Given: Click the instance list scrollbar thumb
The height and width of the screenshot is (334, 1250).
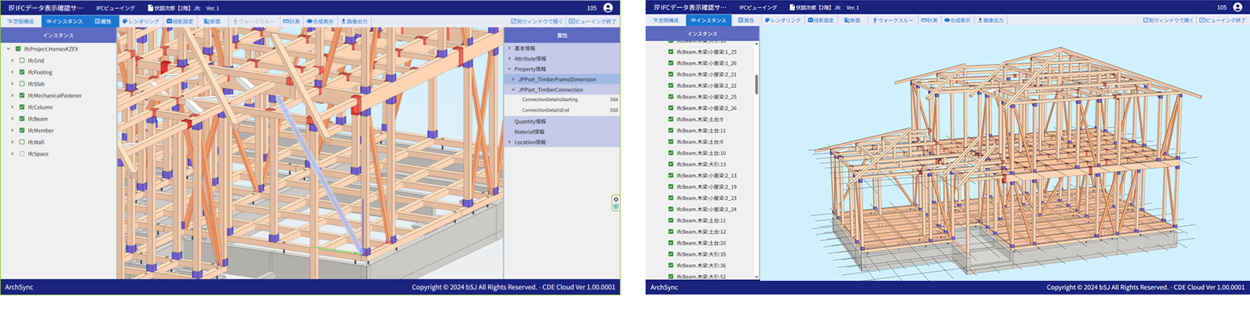Looking at the screenshot, I should pyautogui.click(x=757, y=85).
